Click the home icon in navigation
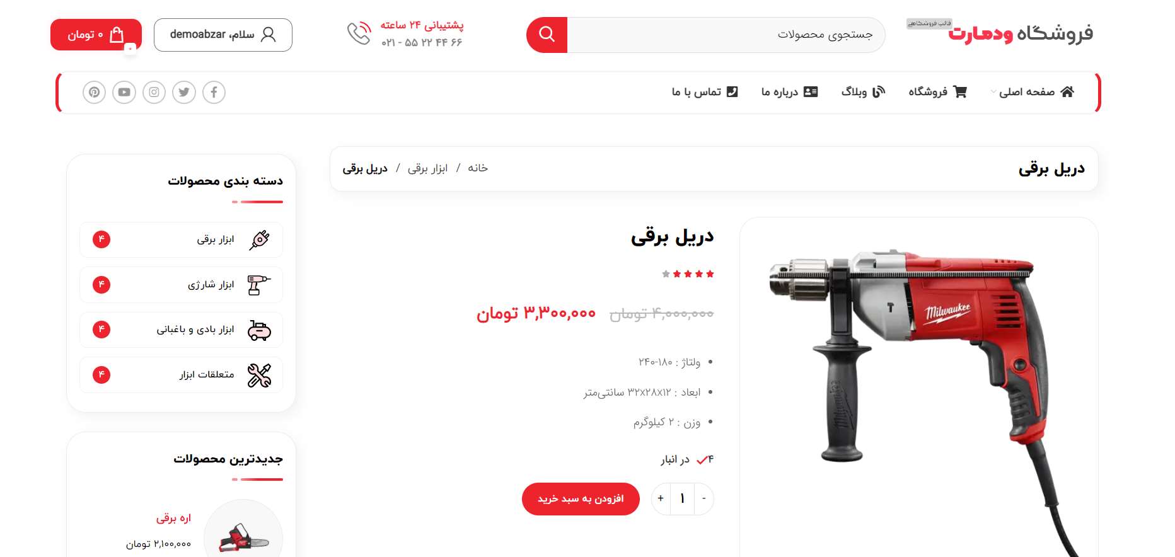1175x557 pixels. [x=1067, y=92]
